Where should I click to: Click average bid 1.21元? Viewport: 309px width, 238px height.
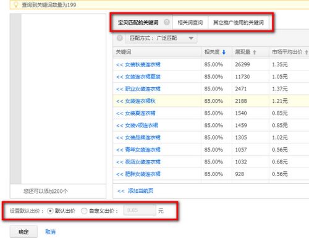coord(280,101)
